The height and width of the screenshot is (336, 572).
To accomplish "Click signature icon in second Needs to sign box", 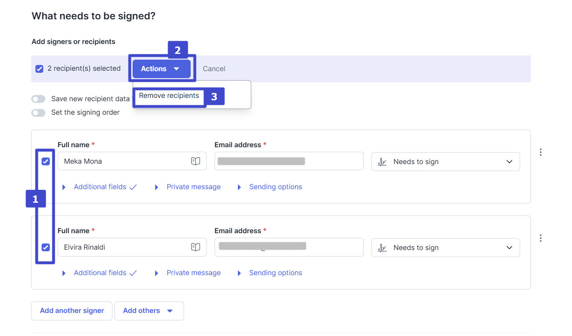I will pyautogui.click(x=382, y=248).
